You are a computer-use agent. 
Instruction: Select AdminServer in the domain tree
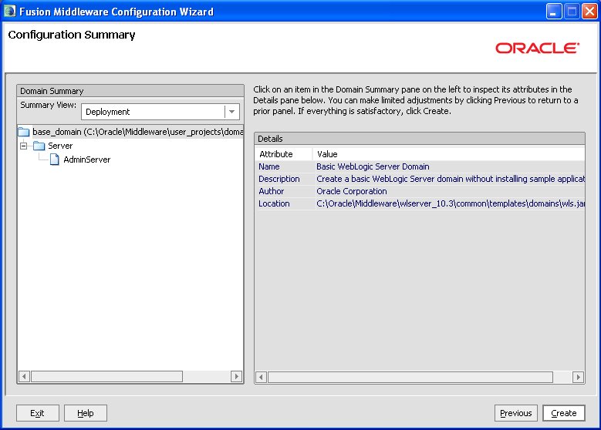click(86, 160)
